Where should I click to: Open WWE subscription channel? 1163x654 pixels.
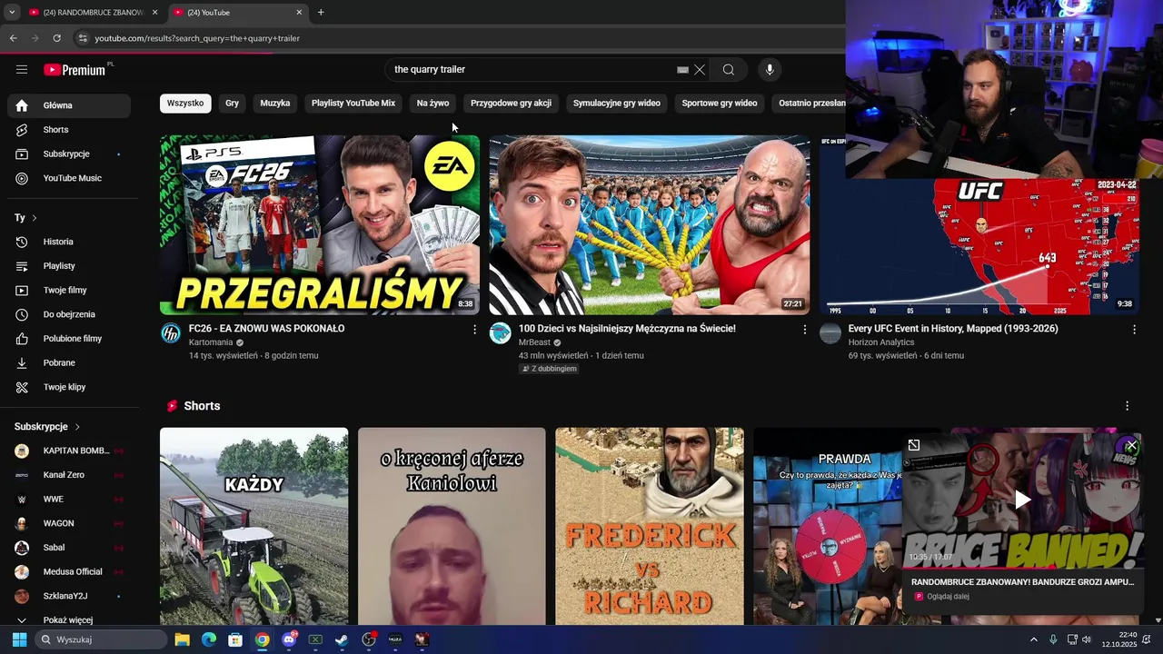coord(69,500)
